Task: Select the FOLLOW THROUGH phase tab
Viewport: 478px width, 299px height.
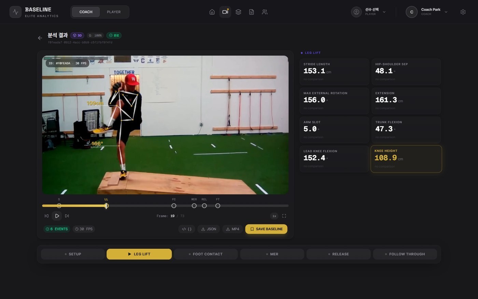Action: click(x=405, y=254)
